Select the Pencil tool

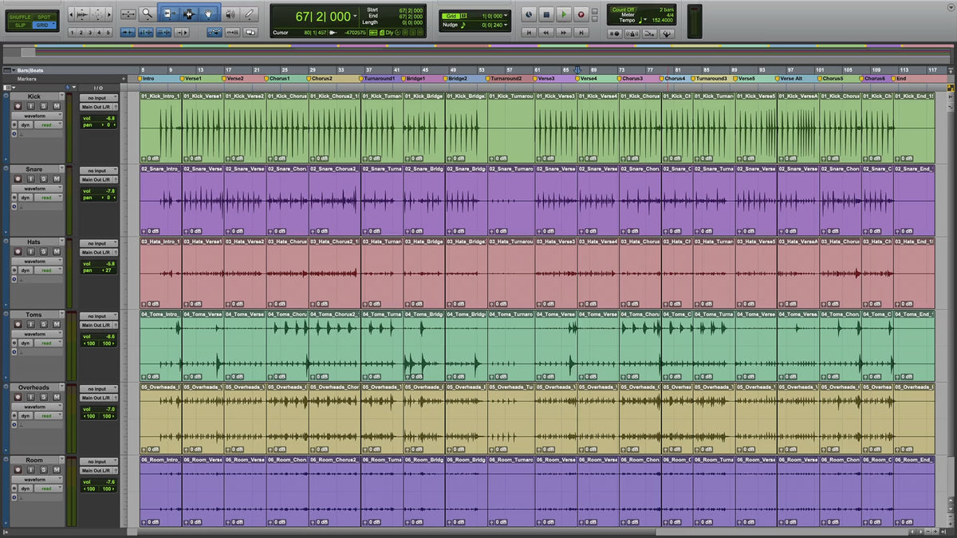(x=250, y=14)
